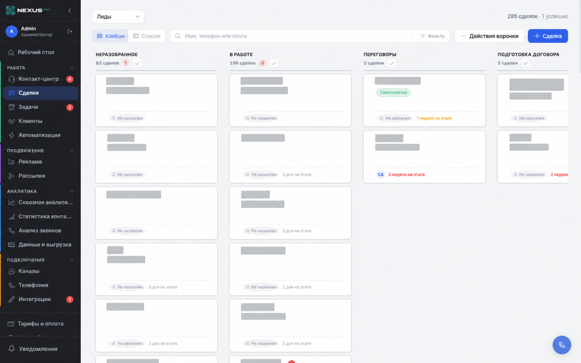Open Действия воронки menu
Image resolution: width=581 pixels, height=363 pixels.
pos(489,36)
